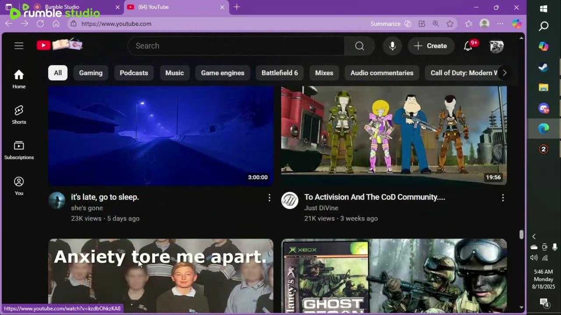Viewport: 561px width, 315px height.
Task: Open Windows notification center
Action: [544, 302]
